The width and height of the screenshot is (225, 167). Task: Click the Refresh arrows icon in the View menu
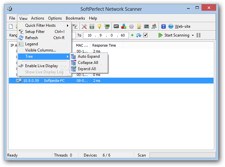click(x=21, y=38)
